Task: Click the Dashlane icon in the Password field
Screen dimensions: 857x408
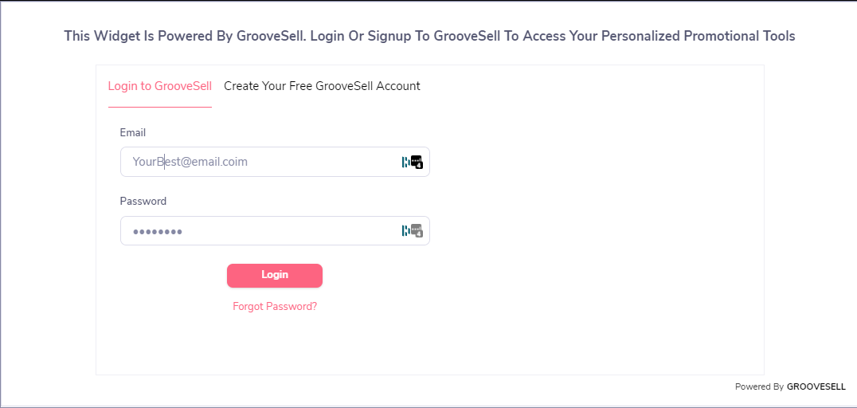Action: (x=405, y=231)
